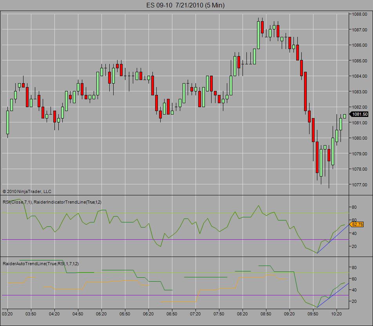
Task: Click the 05:20 time axis label
Action: [x=101, y=314]
